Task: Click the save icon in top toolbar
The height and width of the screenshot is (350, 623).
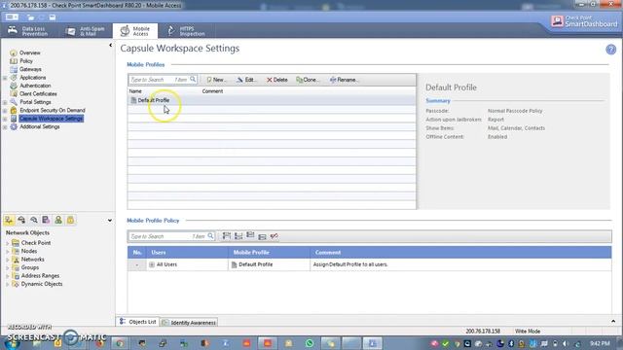Action: [x=53, y=17]
